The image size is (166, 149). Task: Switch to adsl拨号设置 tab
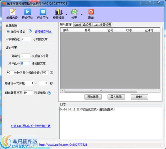(x=103, y=25)
